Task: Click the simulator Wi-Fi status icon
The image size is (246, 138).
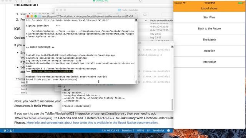Action: (x=184, y=3)
